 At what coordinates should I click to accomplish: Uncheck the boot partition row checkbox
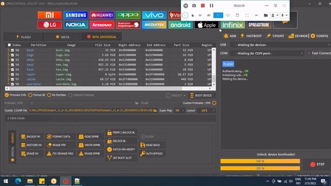tap(12, 50)
